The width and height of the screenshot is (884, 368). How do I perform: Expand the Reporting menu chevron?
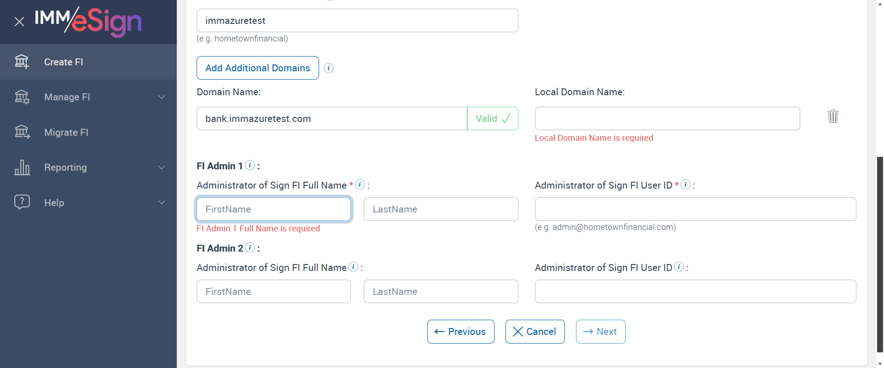[162, 167]
